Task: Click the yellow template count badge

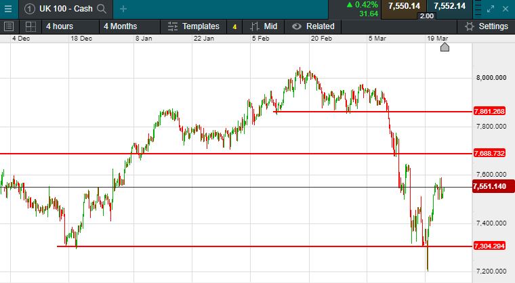Action: [x=234, y=27]
